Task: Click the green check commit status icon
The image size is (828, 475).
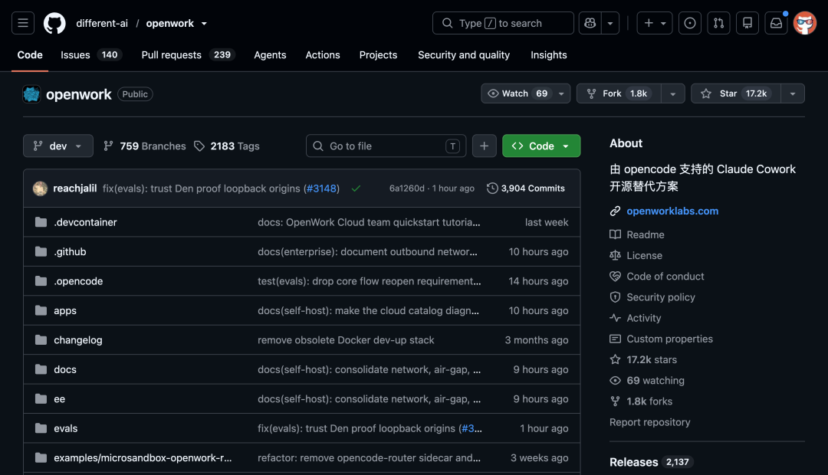Action: point(356,188)
